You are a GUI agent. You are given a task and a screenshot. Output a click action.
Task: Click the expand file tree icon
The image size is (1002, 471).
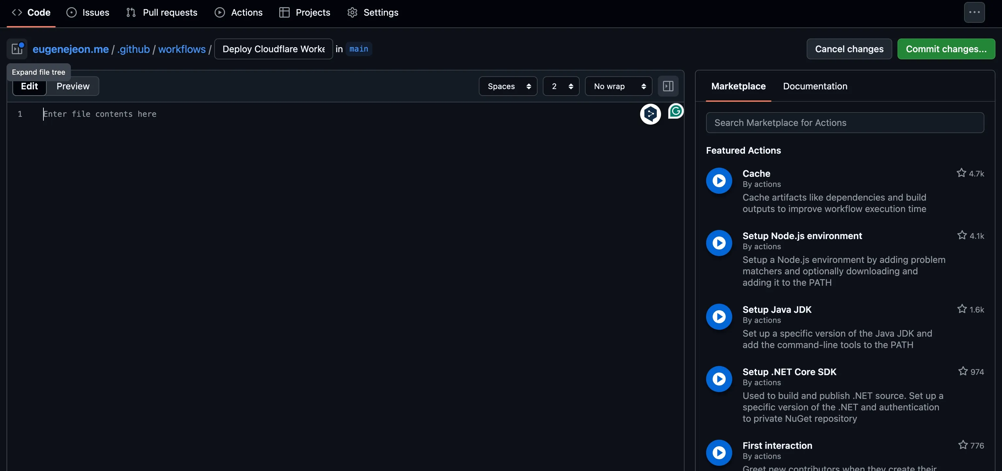coord(17,49)
